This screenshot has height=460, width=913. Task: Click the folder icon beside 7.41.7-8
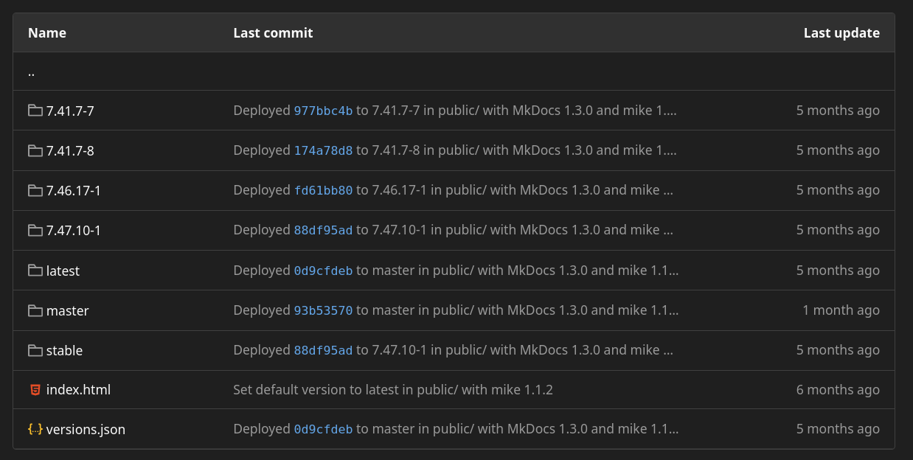35,150
